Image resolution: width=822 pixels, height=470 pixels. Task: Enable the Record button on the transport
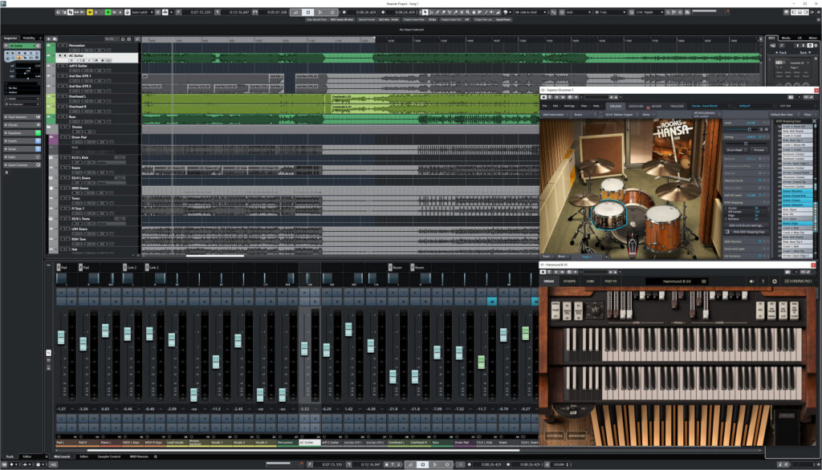(331, 12)
